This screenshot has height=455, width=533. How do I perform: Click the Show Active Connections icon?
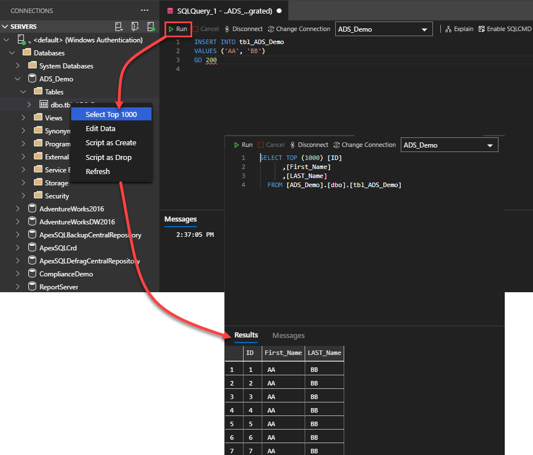click(151, 27)
